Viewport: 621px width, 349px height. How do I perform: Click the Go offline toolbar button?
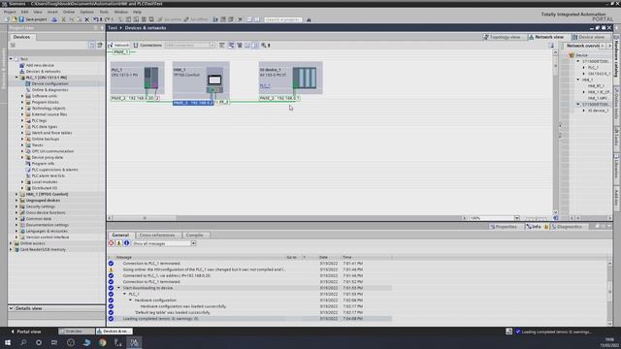pyautogui.click(x=196, y=19)
